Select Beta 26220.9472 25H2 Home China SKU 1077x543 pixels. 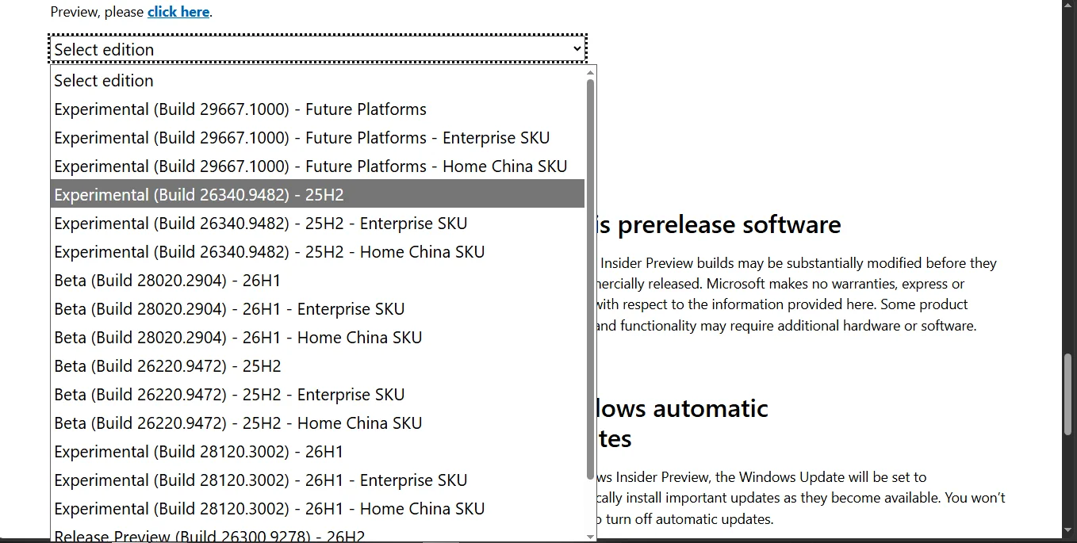point(317,423)
